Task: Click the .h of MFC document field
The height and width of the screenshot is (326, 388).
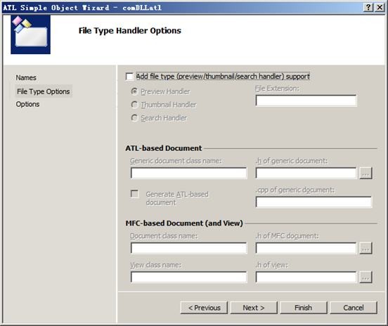Action: tap(306, 248)
